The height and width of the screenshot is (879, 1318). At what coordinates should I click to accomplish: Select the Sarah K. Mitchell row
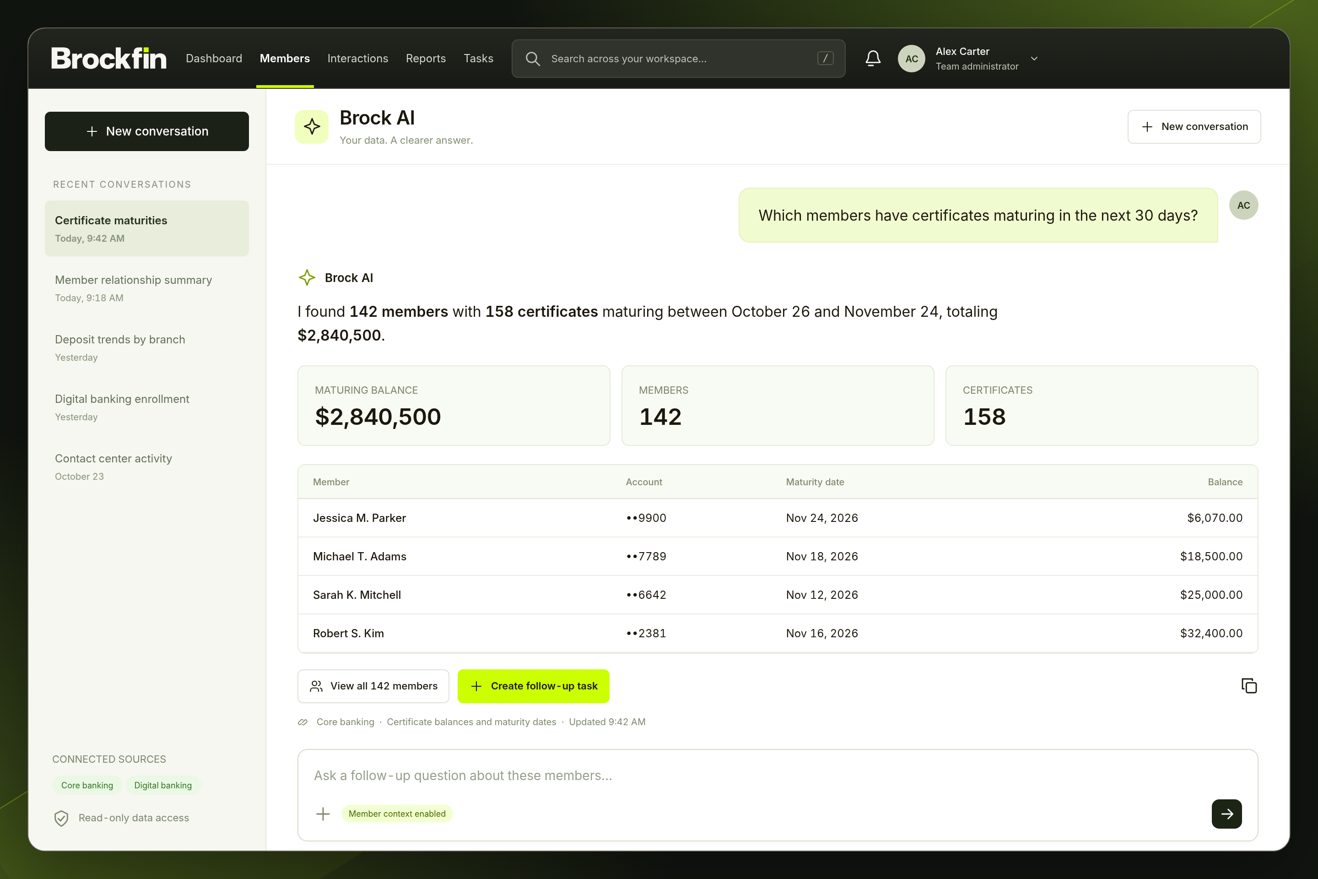click(x=778, y=595)
